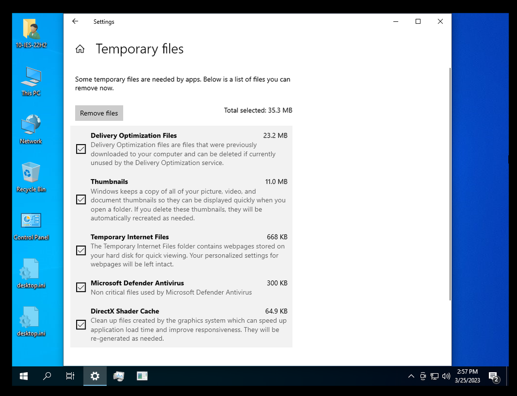Click the Settings gear taskbar icon
The image size is (517, 396).
tap(95, 376)
